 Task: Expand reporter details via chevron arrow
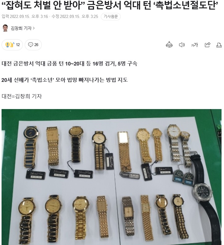tap(34, 28)
